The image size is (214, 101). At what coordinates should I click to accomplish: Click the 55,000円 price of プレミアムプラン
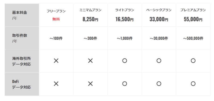[x=193, y=19]
